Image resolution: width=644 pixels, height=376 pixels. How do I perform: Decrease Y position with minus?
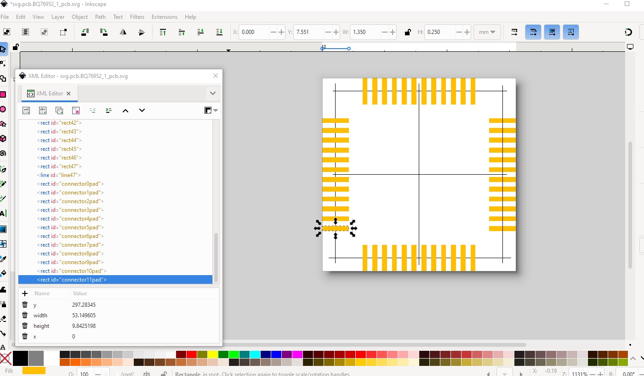pyautogui.click(x=328, y=32)
